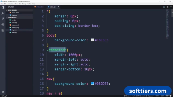
Task: Click the body selector on line 6
Action: pos(51,35)
